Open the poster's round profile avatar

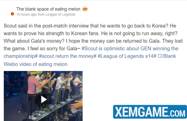click(9, 10)
